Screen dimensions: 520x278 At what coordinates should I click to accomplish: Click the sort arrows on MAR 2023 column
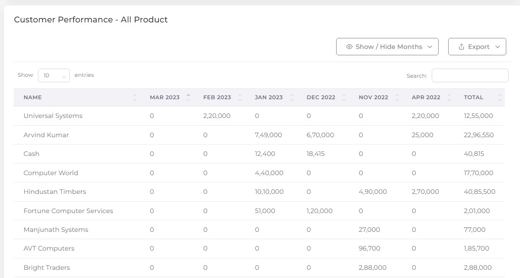188,97
